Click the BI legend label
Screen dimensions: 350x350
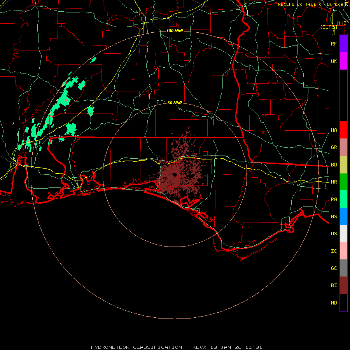pos(334,285)
